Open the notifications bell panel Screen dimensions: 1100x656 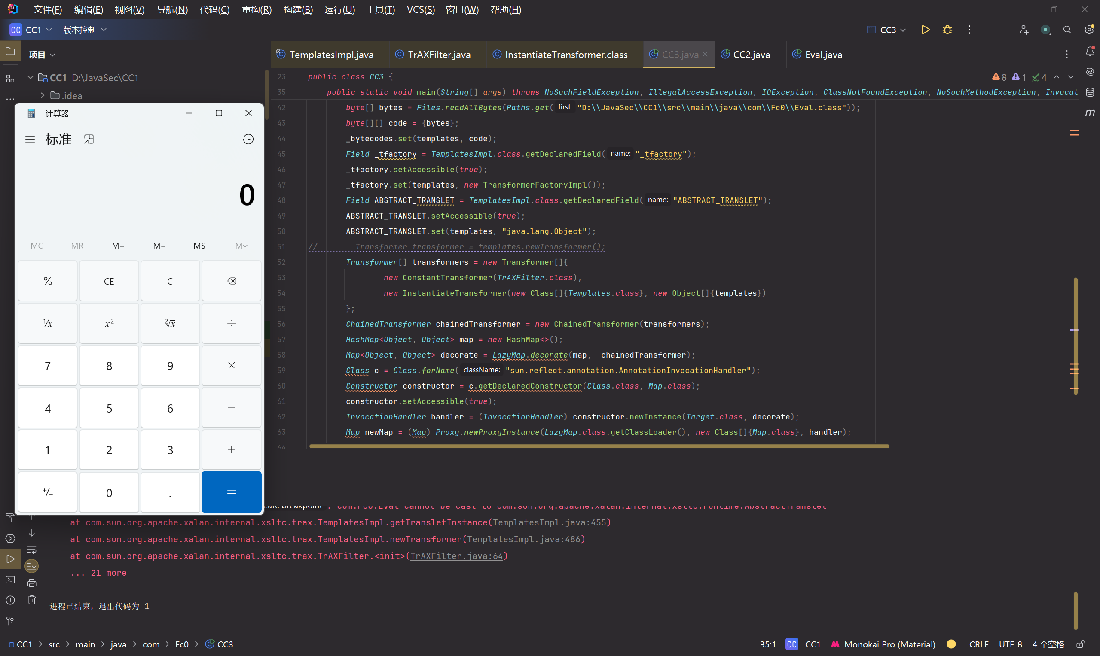[1090, 52]
